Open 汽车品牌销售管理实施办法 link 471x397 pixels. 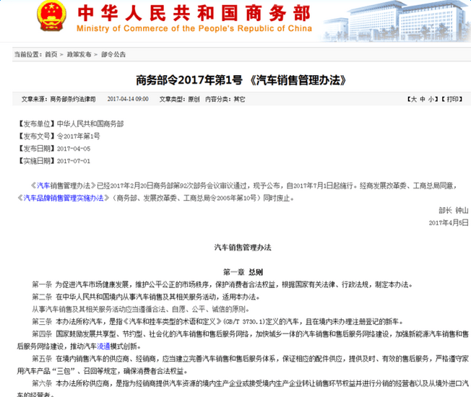tap(64, 198)
